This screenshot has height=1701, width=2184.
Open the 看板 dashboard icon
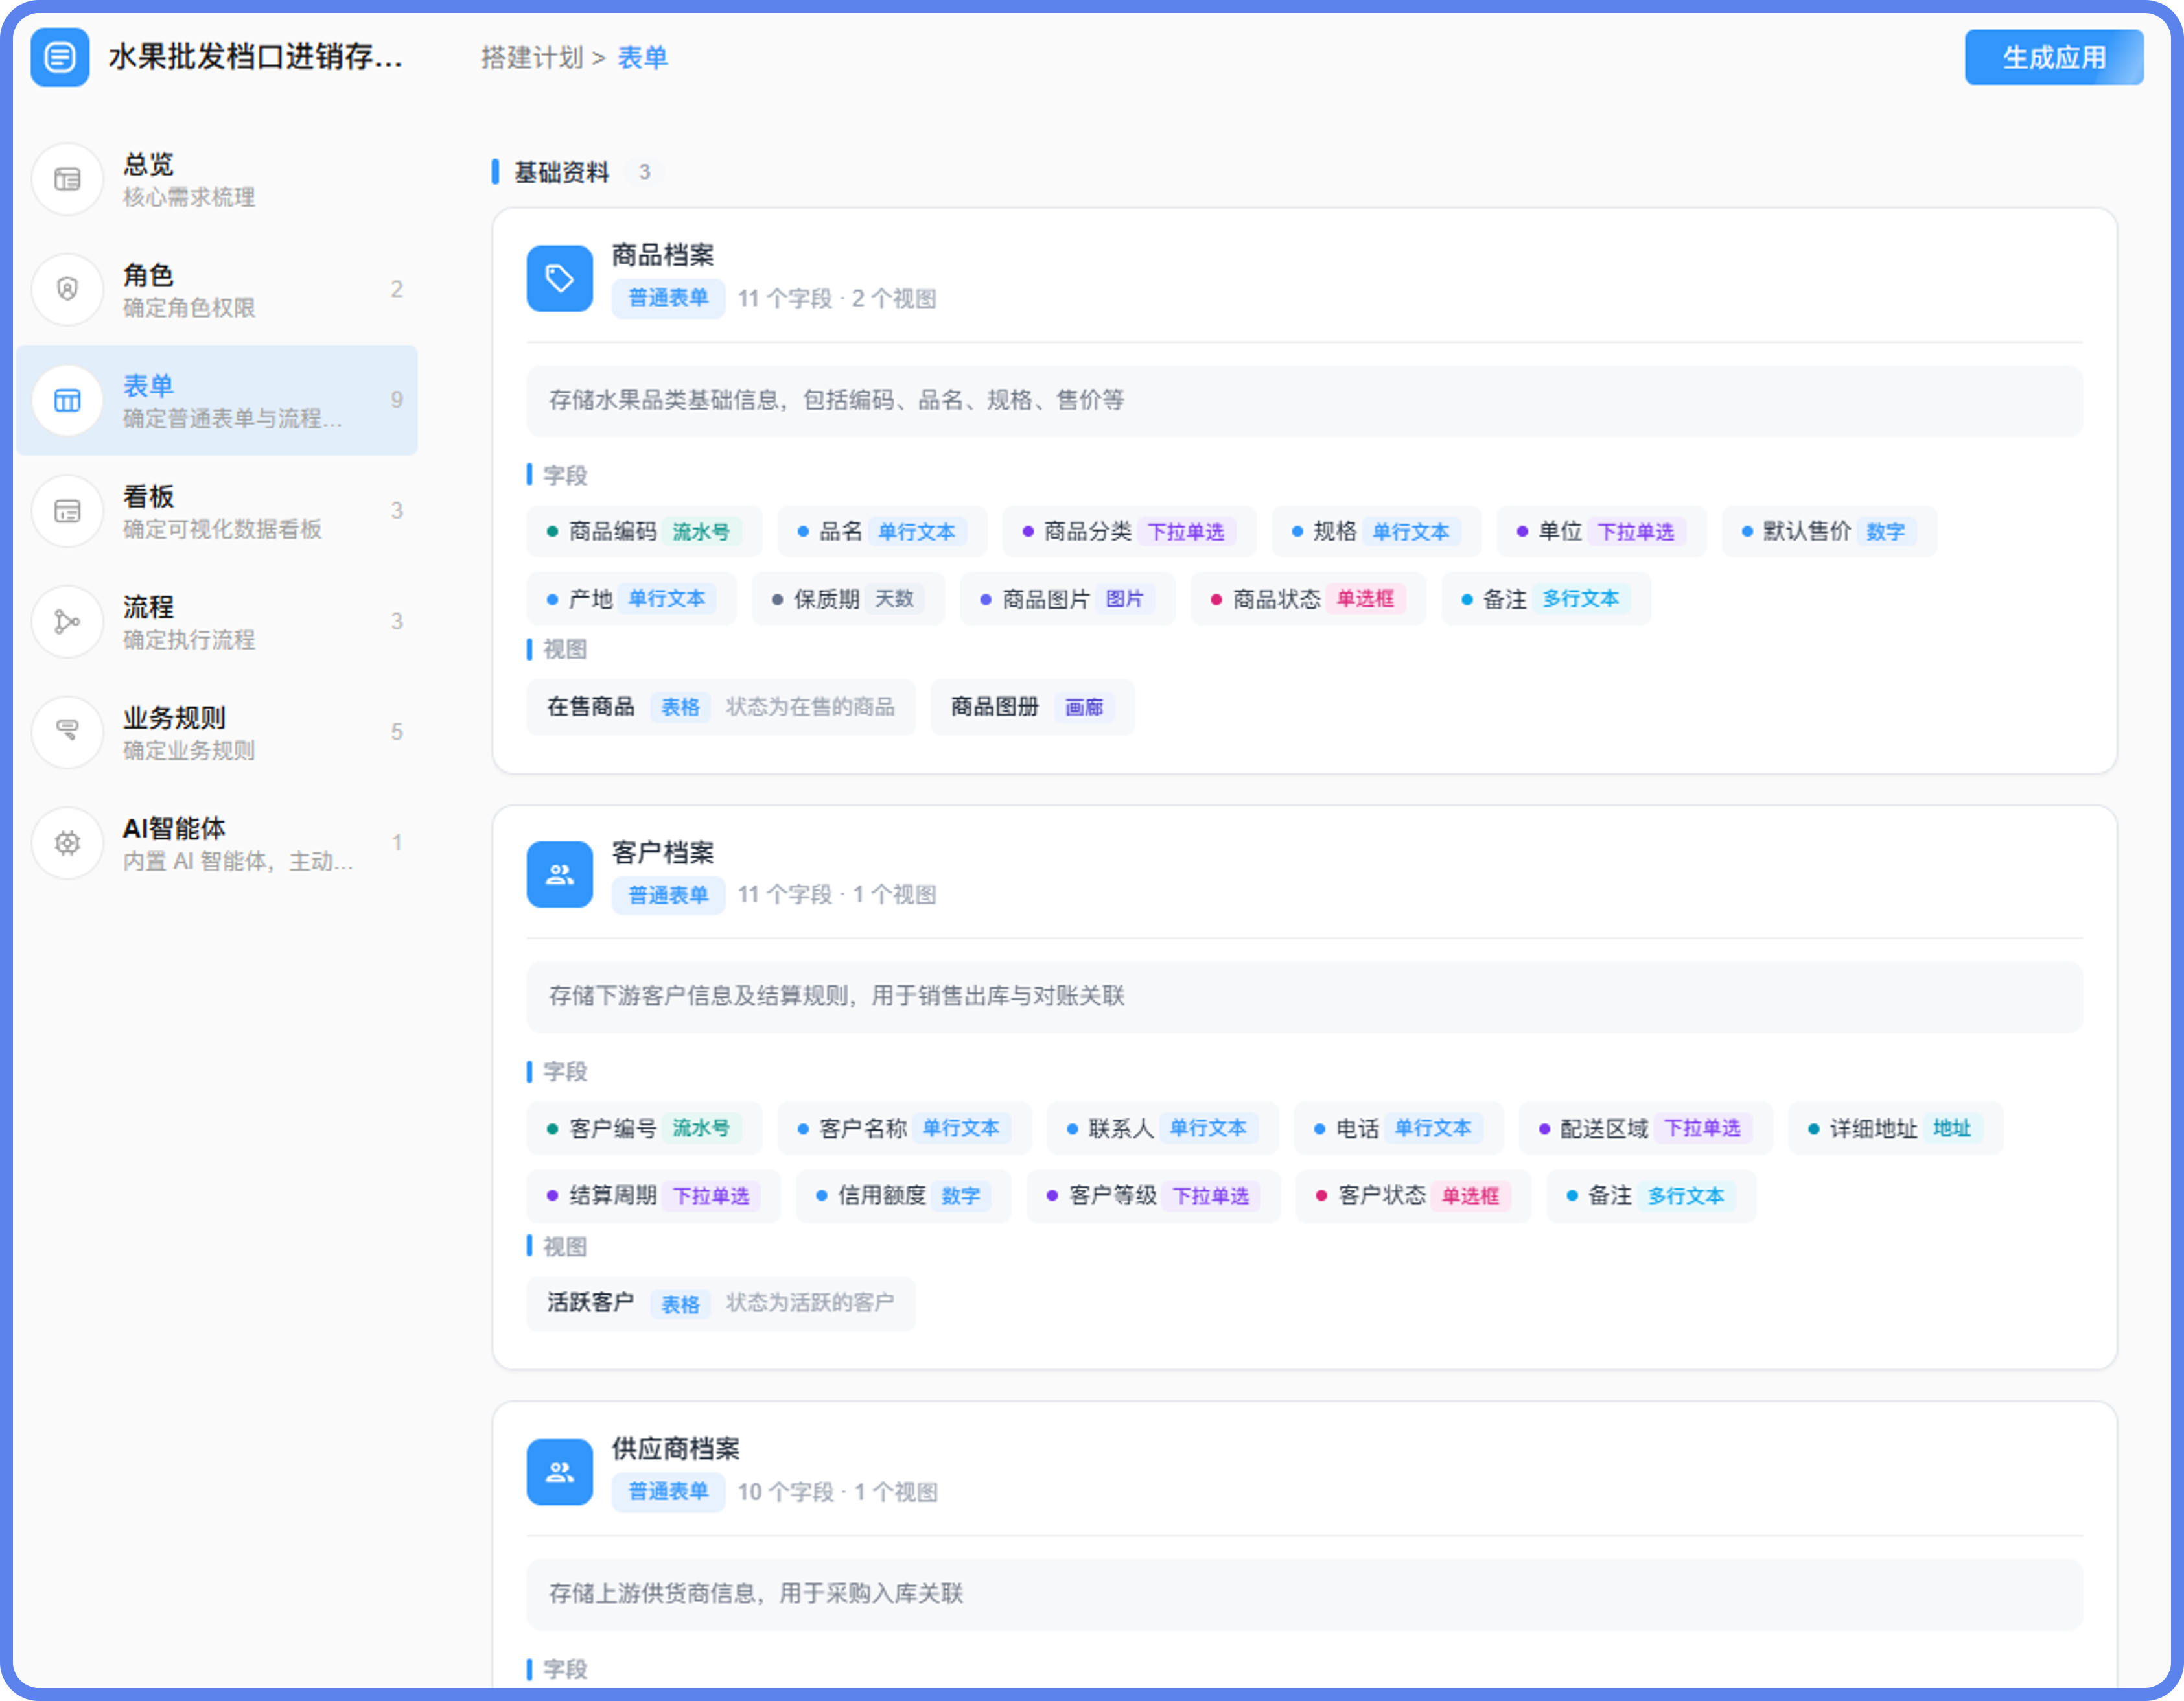[67, 511]
